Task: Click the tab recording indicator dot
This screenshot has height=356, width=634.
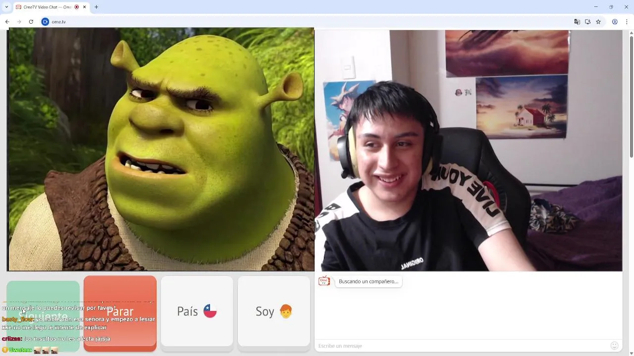Action: pos(76,7)
